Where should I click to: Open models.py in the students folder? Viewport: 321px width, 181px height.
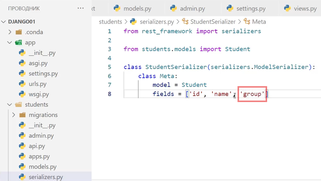[x=42, y=166]
